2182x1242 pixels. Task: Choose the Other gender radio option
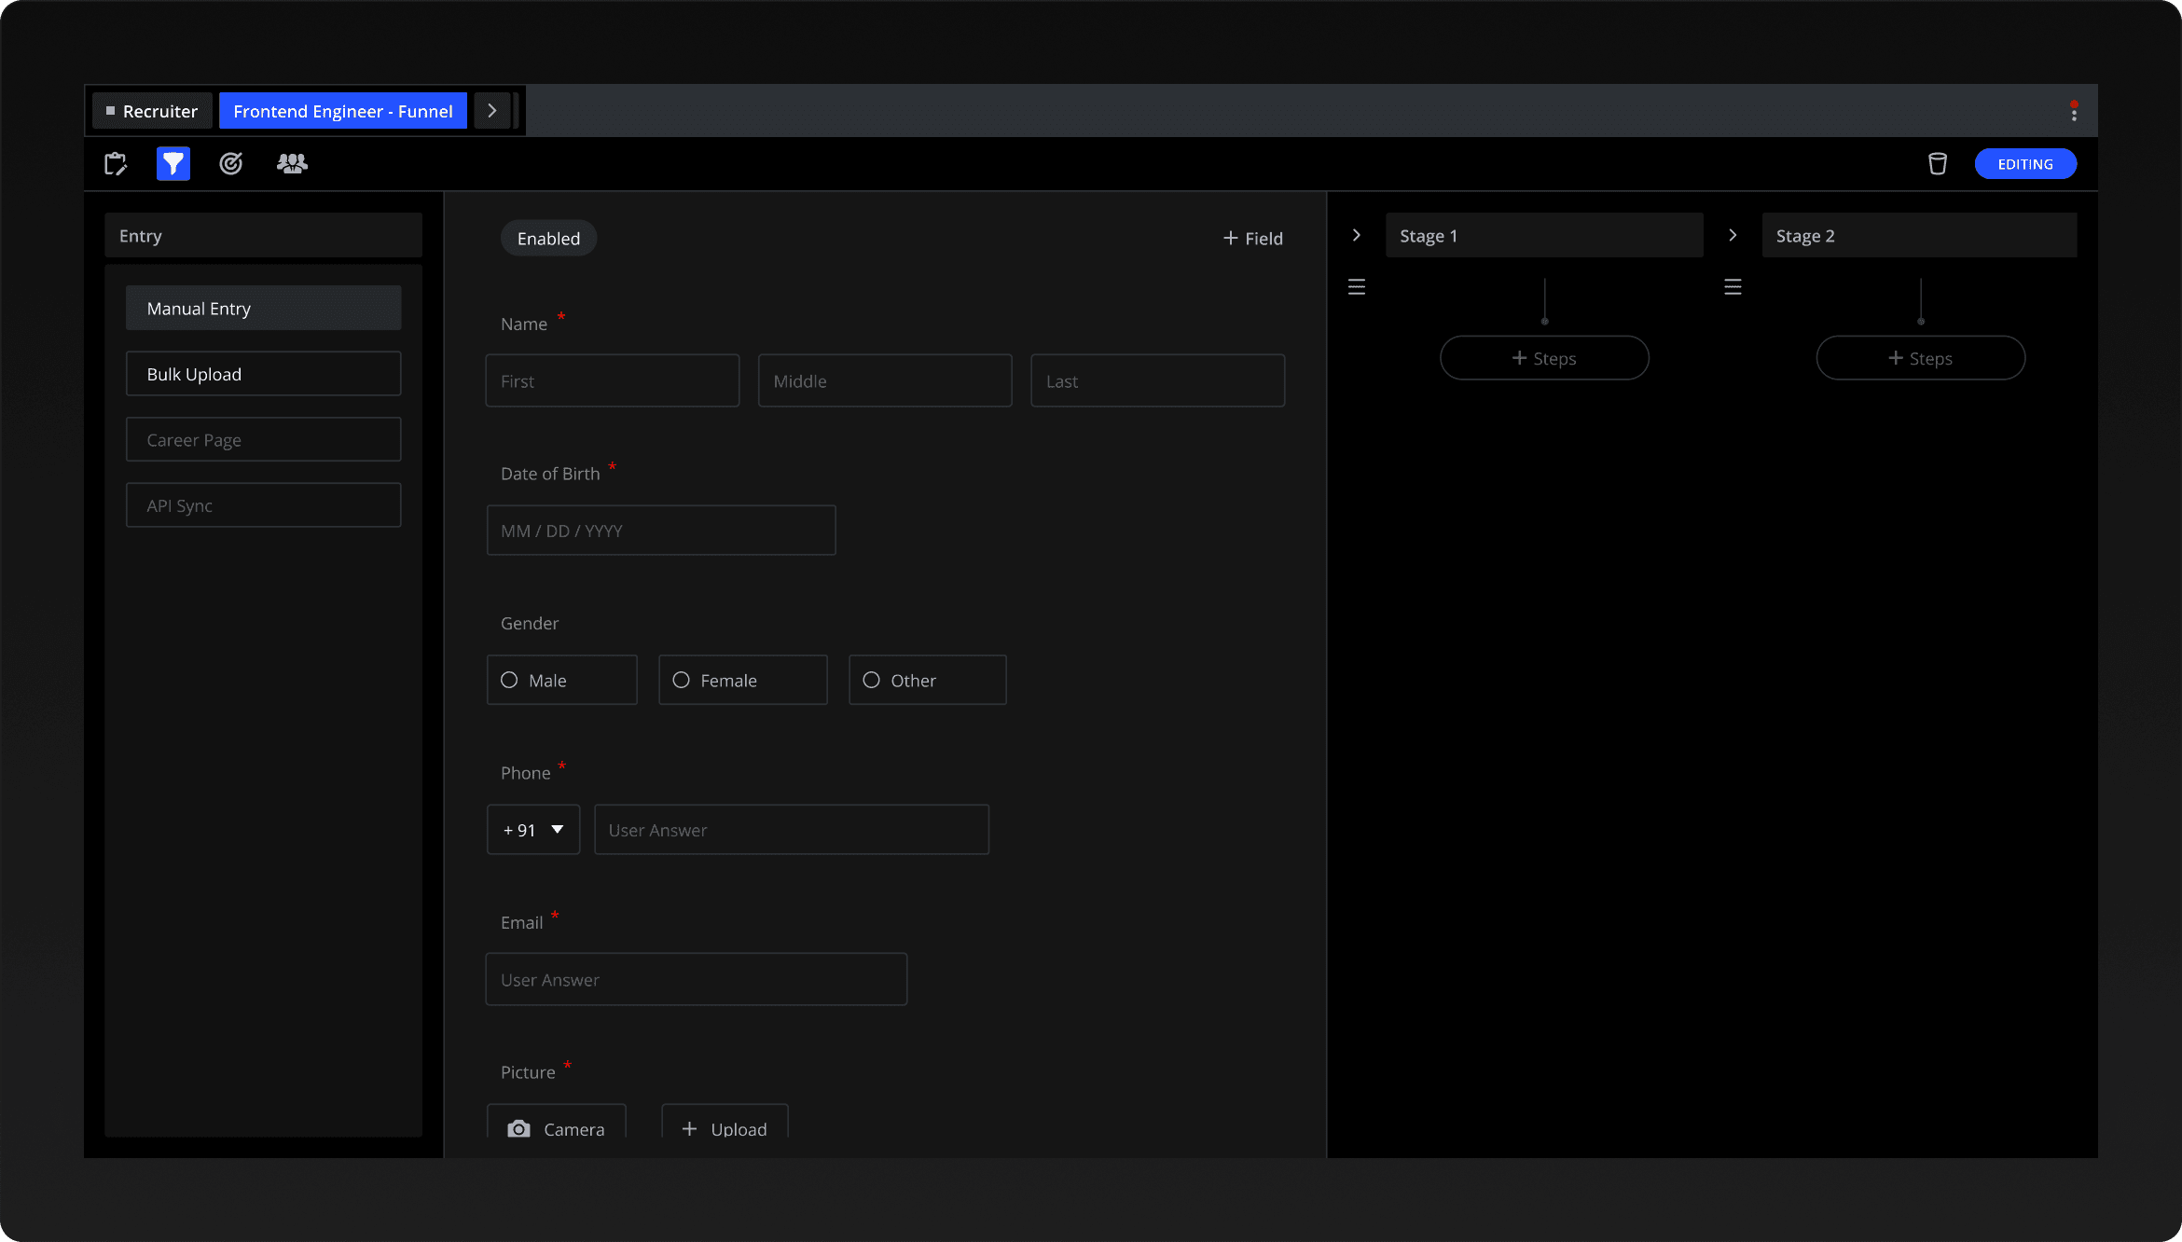pyautogui.click(x=871, y=680)
